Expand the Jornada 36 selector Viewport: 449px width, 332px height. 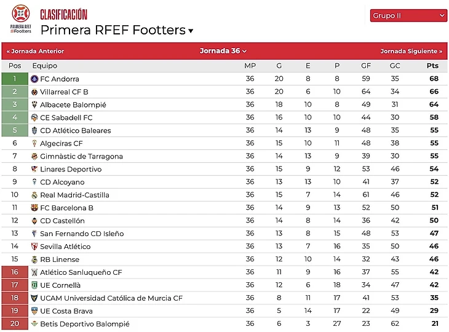(223, 51)
